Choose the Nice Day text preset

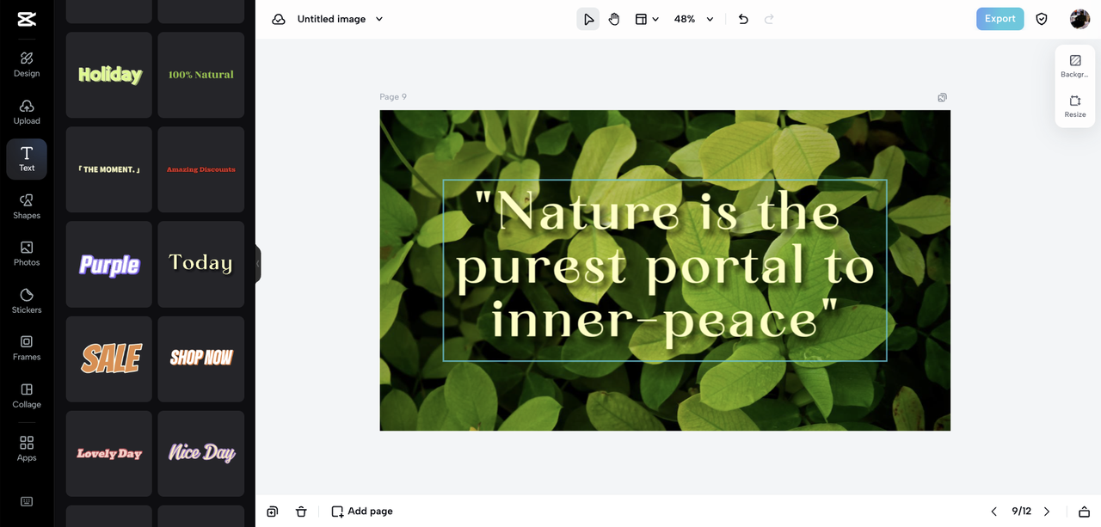(x=201, y=453)
